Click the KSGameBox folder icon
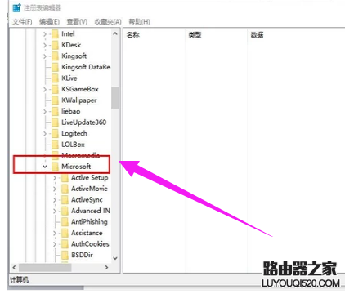 [55, 90]
